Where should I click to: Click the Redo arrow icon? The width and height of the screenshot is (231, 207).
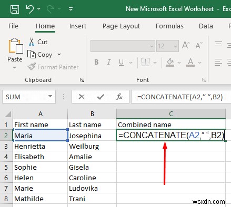(x=51, y=9)
